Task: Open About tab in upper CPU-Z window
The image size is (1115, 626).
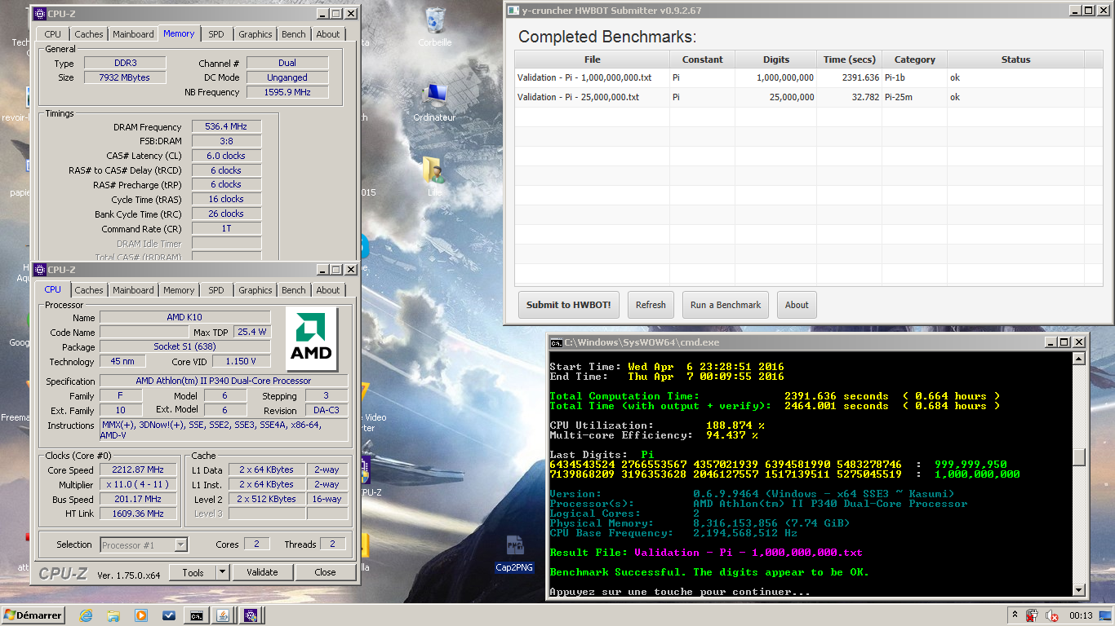Action: (x=328, y=34)
